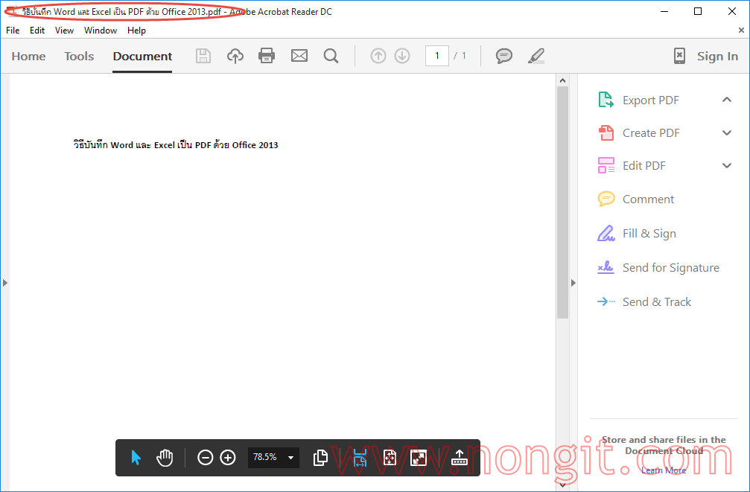Follow the Learn More link
The image size is (750, 492).
[664, 470]
